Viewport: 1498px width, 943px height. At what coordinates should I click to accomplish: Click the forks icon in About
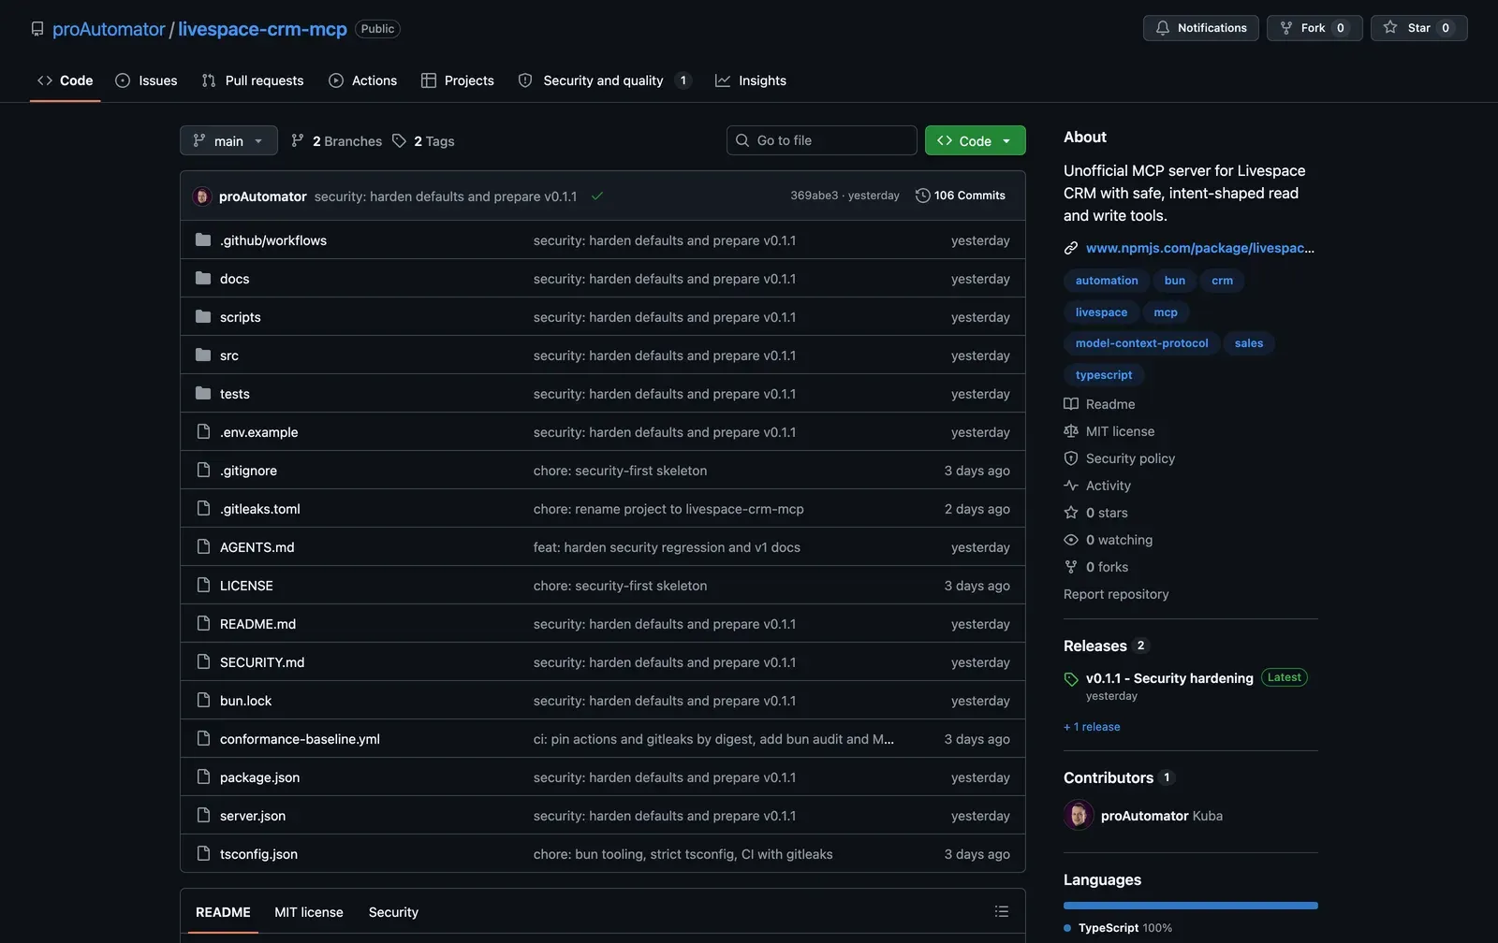click(x=1071, y=567)
